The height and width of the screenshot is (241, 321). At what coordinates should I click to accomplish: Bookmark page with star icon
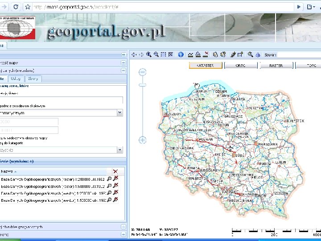click(28, 7)
